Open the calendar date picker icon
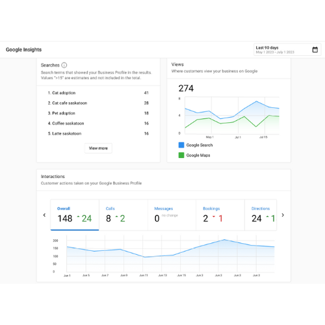 pyautogui.click(x=315, y=49)
